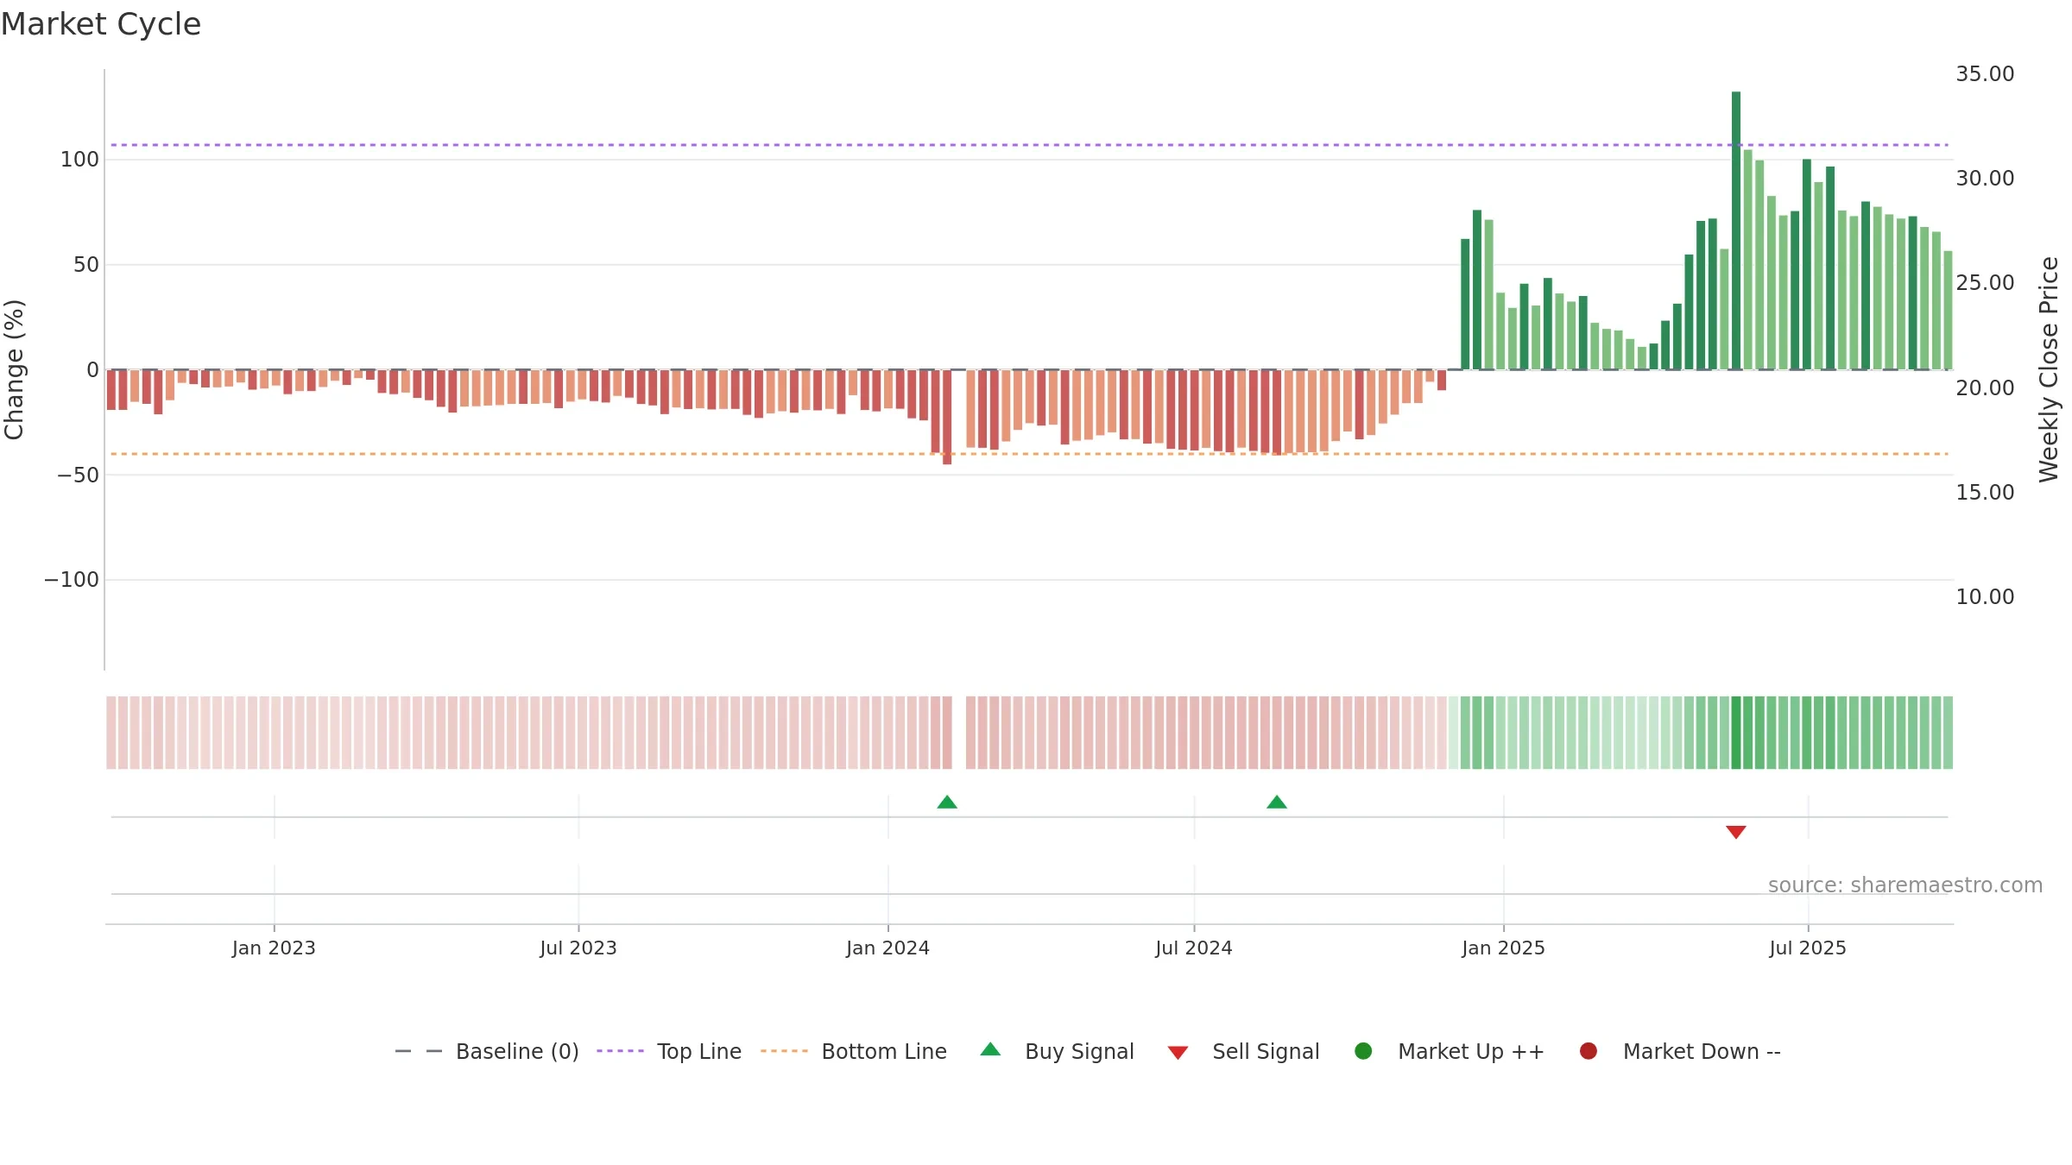
Task: Click the green Buy Signal triangle legend icon
Action: pos(990,1049)
